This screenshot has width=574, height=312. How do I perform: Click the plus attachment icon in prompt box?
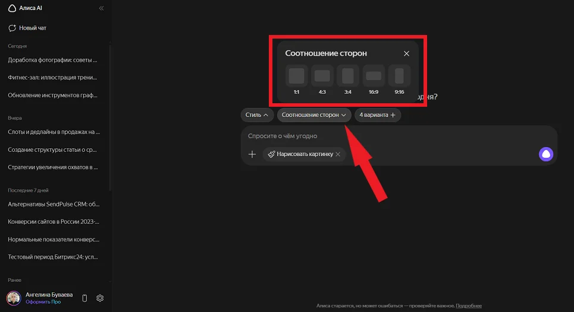pos(252,154)
